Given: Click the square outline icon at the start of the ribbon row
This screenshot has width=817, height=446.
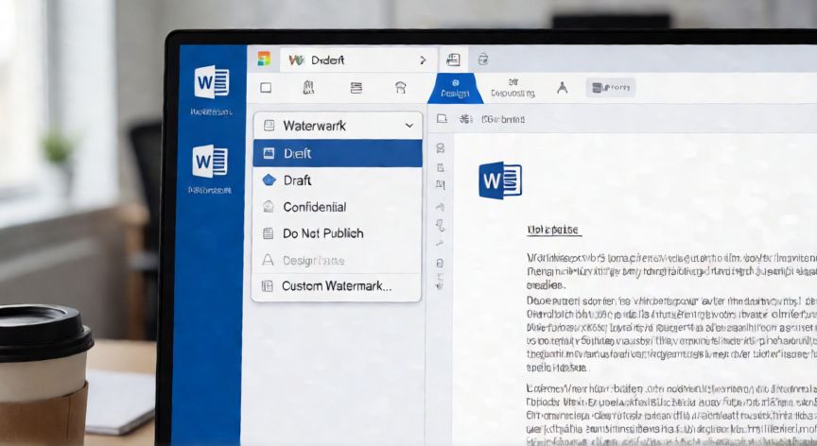Looking at the screenshot, I should tap(266, 88).
